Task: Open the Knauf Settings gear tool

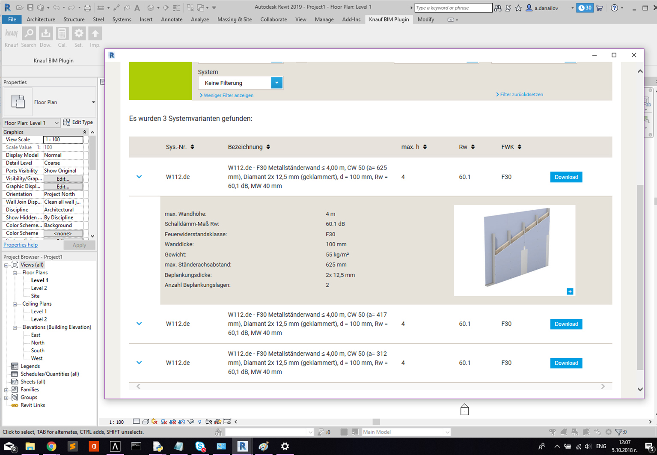Action: point(78,33)
